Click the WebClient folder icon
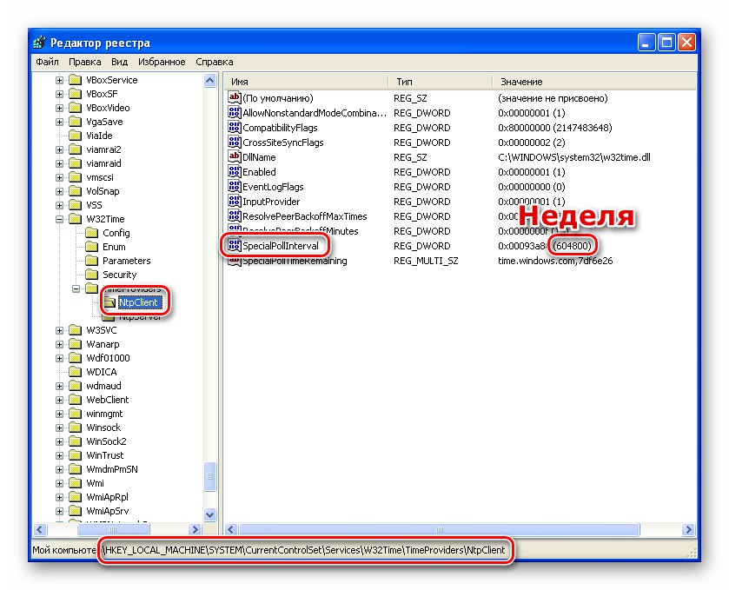The width and height of the screenshot is (729, 590). (x=75, y=400)
